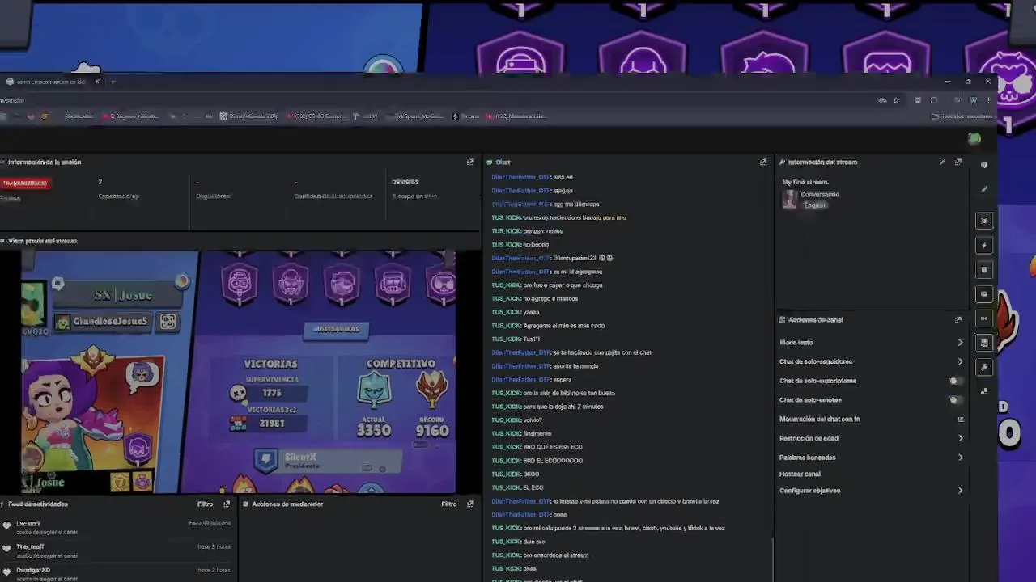Image resolution: width=1036 pixels, height=582 pixels.
Task: Expand Palabras baneadas options
Action: point(961,458)
